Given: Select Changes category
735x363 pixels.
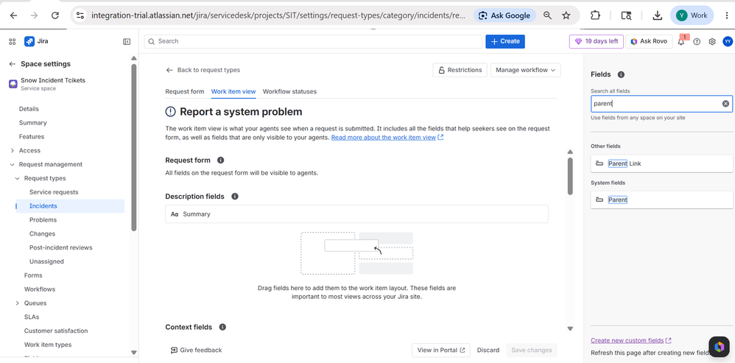Looking at the screenshot, I should pyautogui.click(x=42, y=233).
